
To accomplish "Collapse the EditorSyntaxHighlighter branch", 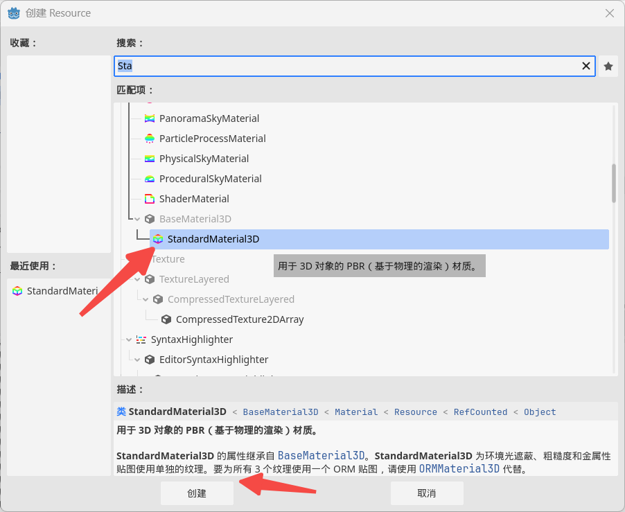I will pos(137,360).
